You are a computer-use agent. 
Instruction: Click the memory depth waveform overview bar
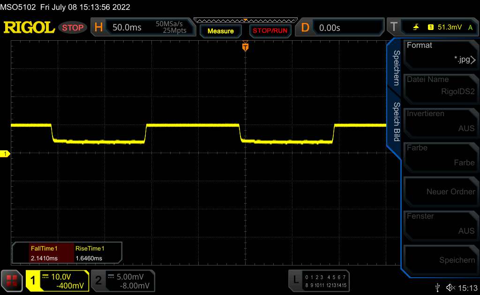(x=246, y=21)
